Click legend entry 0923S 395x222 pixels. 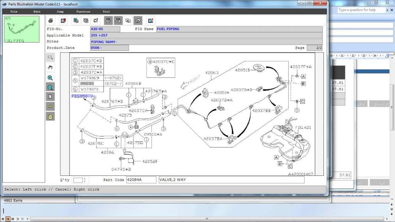tap(87, 84)
